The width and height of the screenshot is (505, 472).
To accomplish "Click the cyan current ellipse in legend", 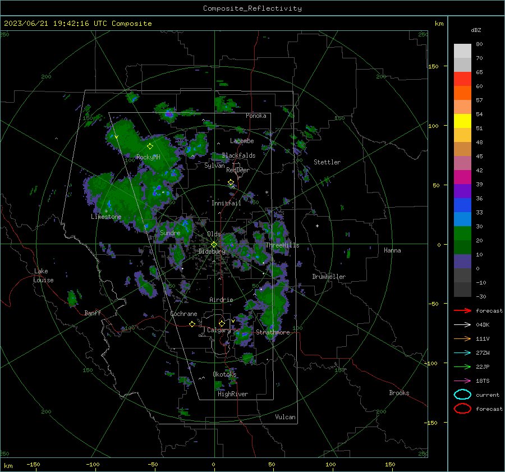I will (x=462, y=395).
